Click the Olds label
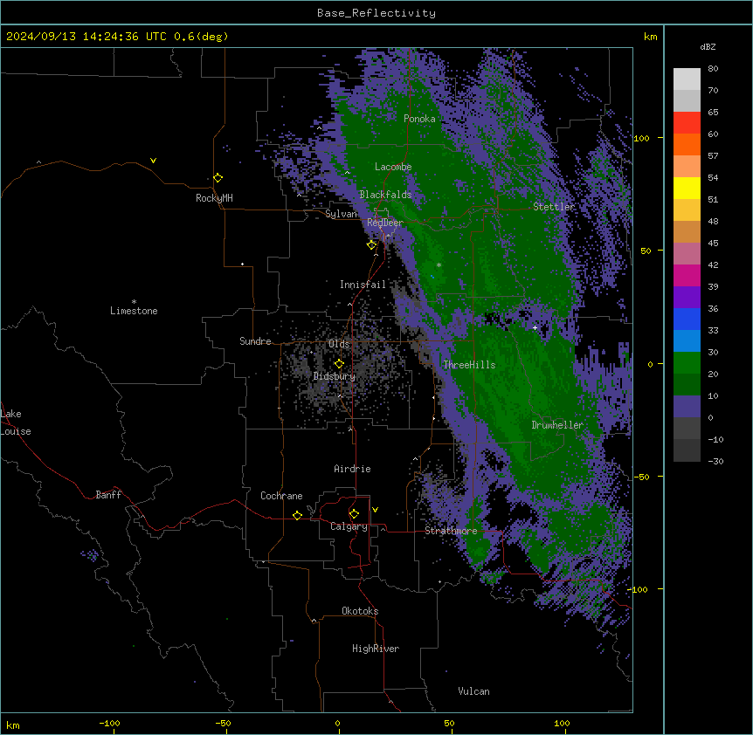The width and height of the screenshot is (753, 735). (x=339, y=344)
